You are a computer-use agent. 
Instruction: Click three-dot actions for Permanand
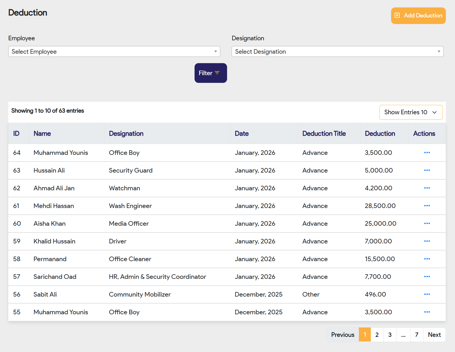(427, 259)
